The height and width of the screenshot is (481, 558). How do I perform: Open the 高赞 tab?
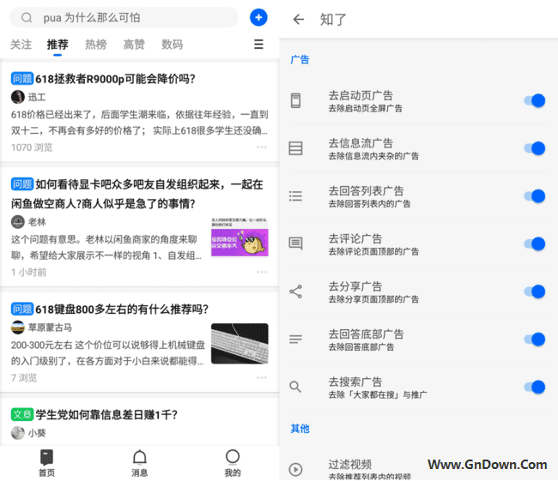click(134, 45)
